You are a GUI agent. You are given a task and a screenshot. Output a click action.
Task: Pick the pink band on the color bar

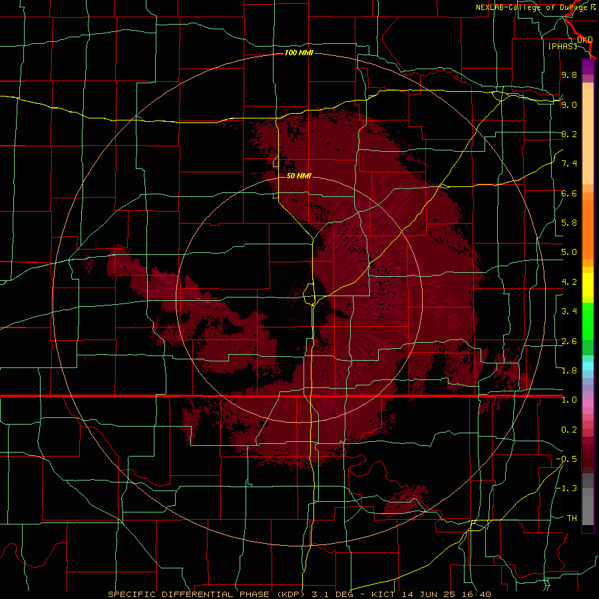tap(588, 403)
